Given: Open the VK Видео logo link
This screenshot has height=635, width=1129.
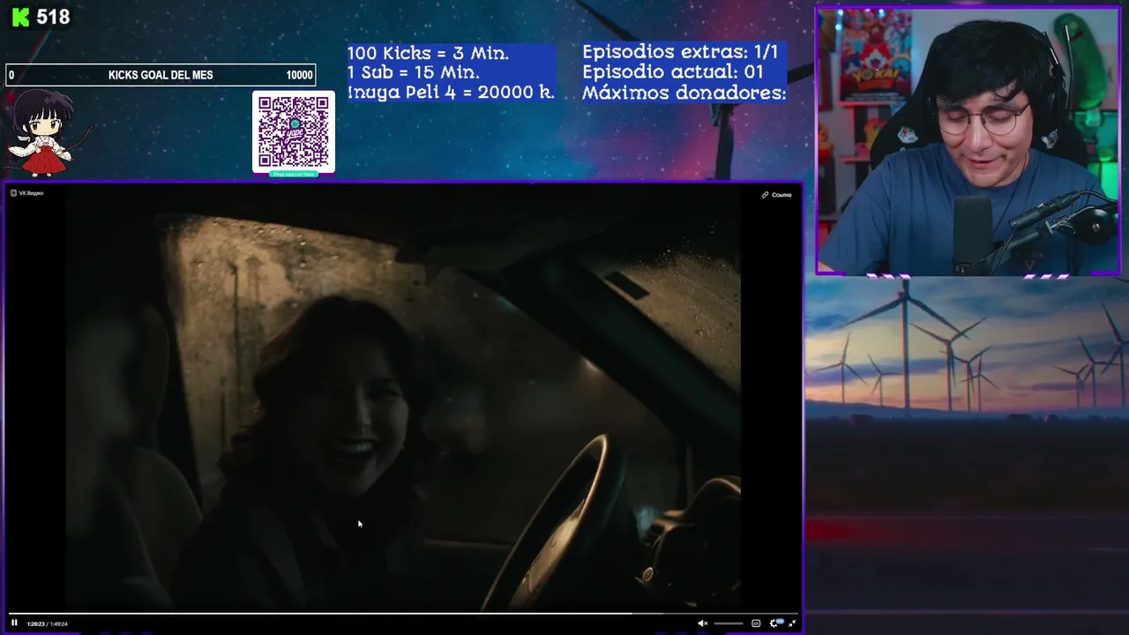Looking at the screenshot, I should 27,193.
